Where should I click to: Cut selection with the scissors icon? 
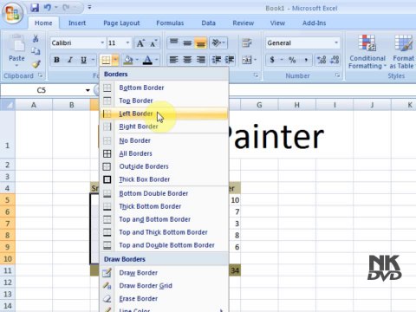(x=36, y=38)
